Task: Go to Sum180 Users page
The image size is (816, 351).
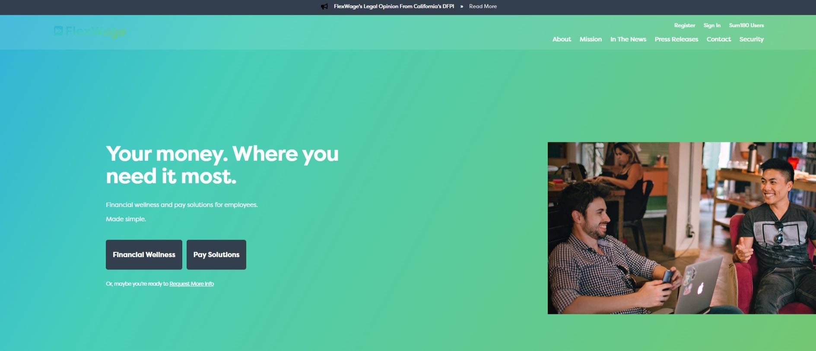Action: (746, 26)
